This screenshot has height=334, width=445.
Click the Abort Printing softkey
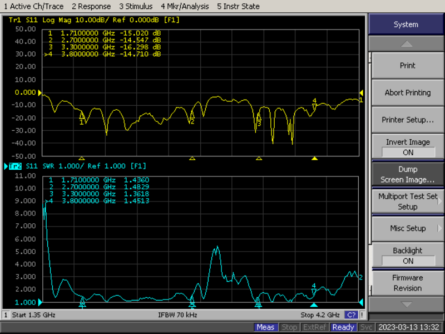pos(408,92)
